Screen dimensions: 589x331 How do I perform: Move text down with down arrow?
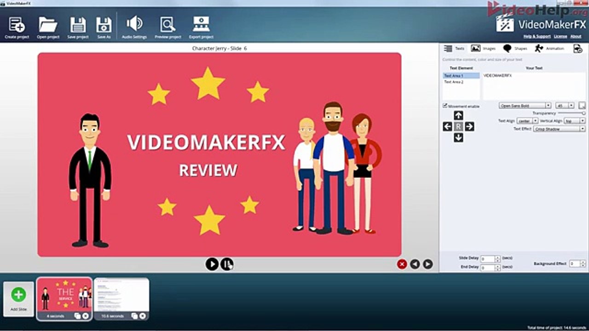(x=458, y=137)
